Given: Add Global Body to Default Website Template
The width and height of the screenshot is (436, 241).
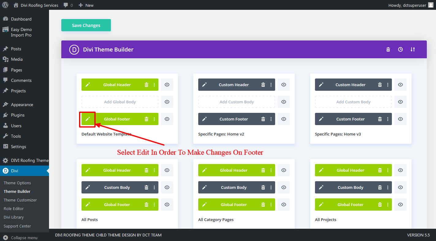Looking at the screenshot, I should 120,102.
